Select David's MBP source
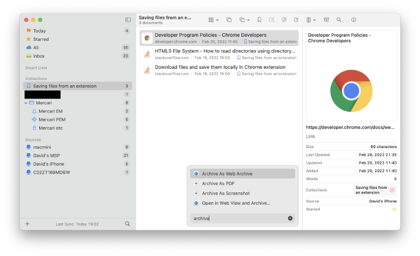Image resolution: width=420 pixels, height=256 pixels. [x=78, y=155]
